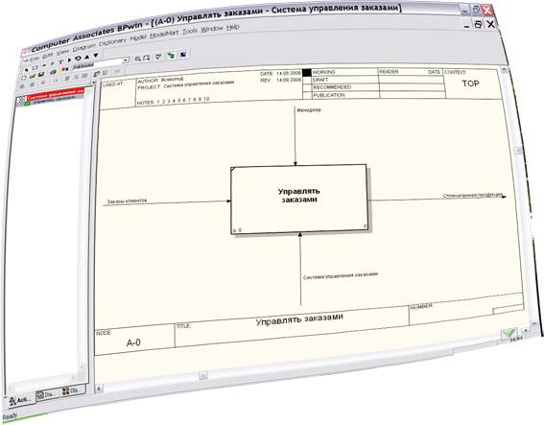Click the Help menu
Image resolution: width=544 pixels, height=425 pixels.
point(233,27)
